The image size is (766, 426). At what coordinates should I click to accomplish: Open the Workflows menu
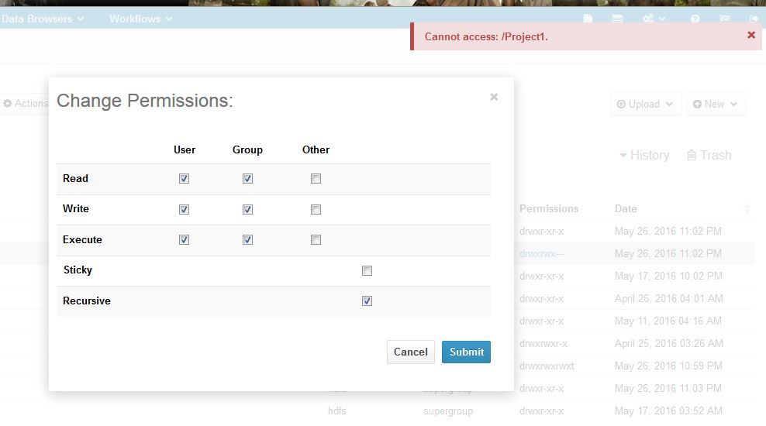point(140,19)
